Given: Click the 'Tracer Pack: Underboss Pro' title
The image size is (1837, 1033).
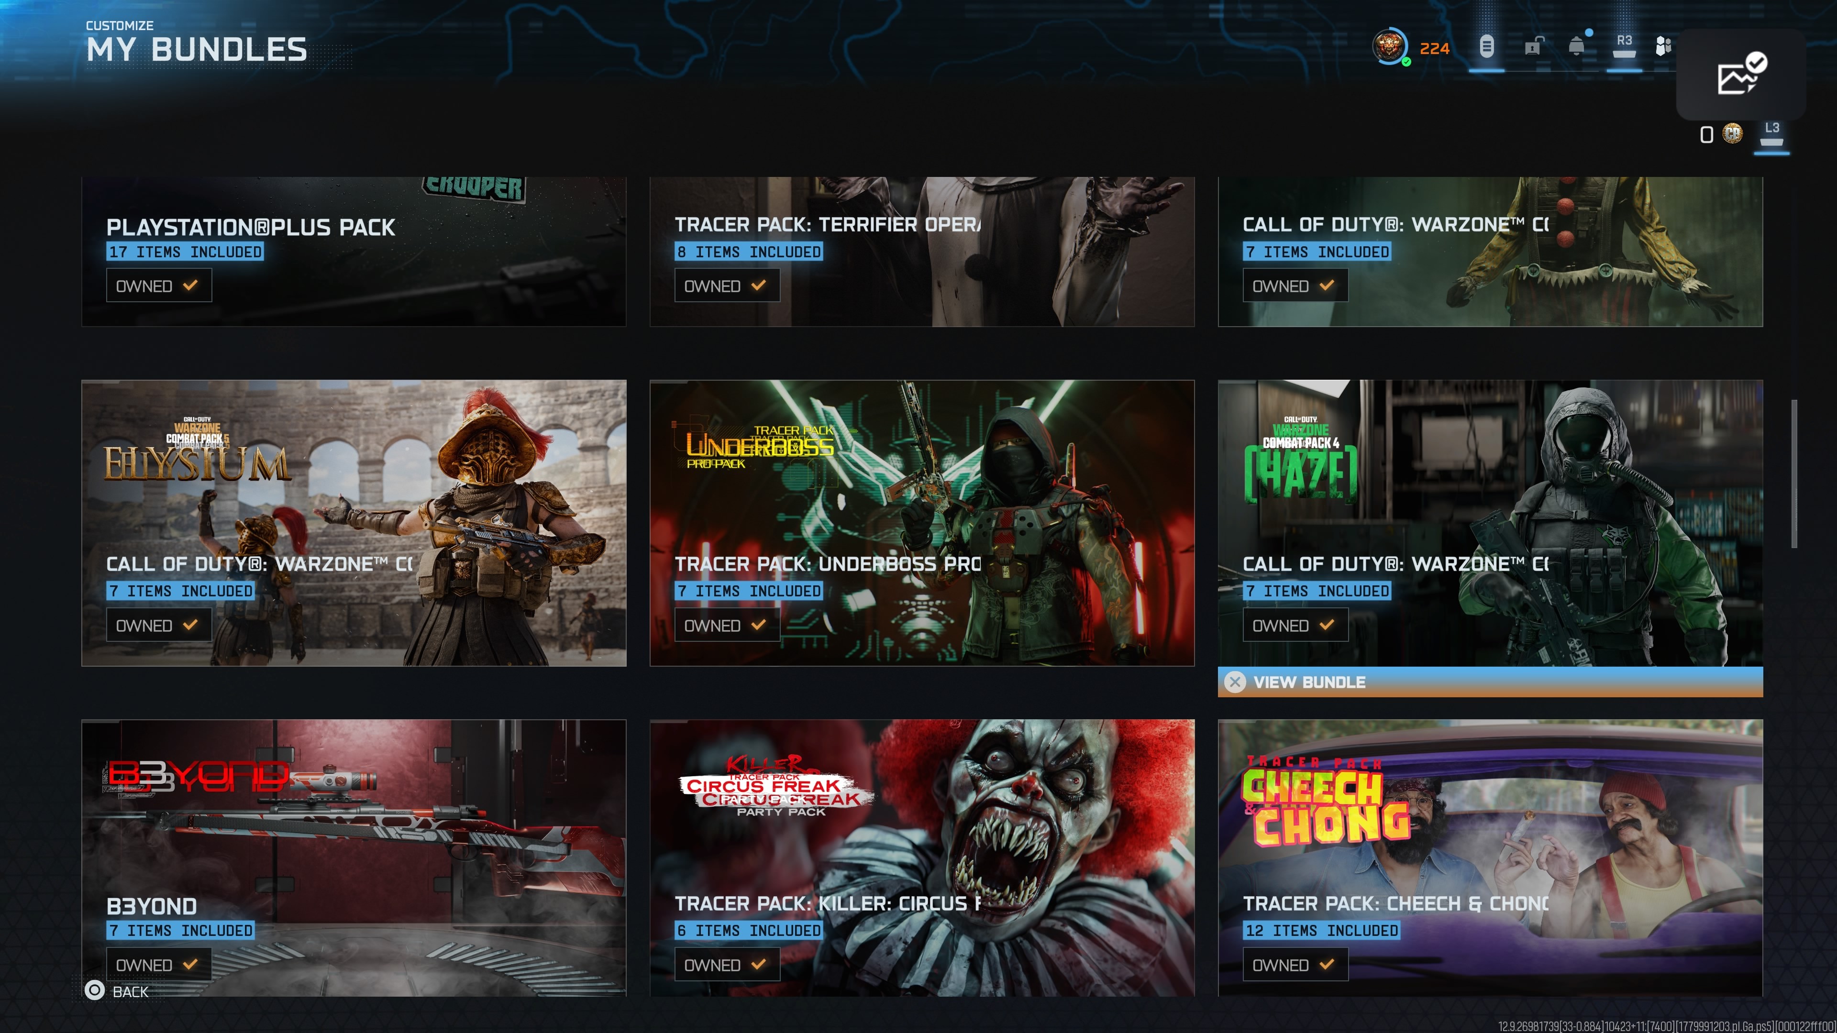Looking at the screenshot, I should pos(827,564).
